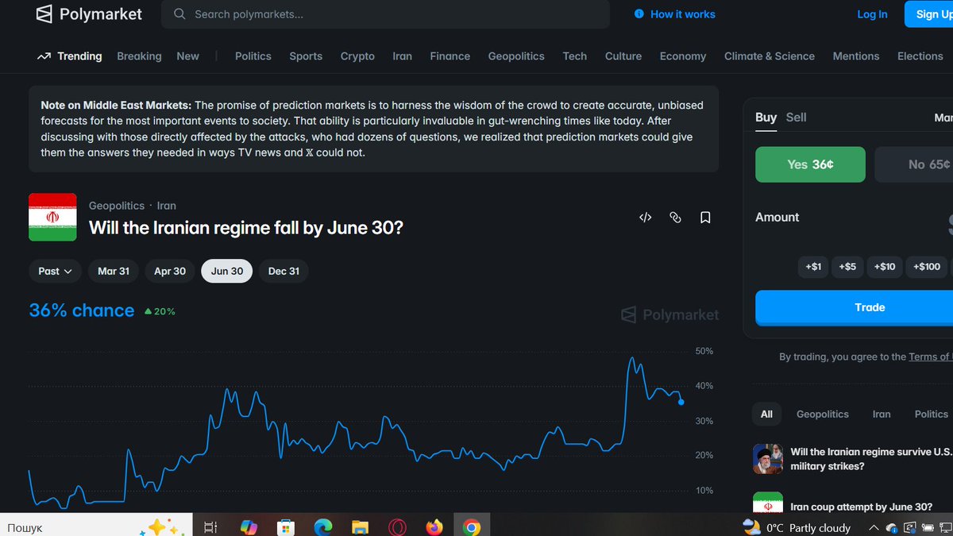This screenshot has height=536, width=953.
Task: Launch Firefox from the taskbar
Action: click(x=434, y=526)
